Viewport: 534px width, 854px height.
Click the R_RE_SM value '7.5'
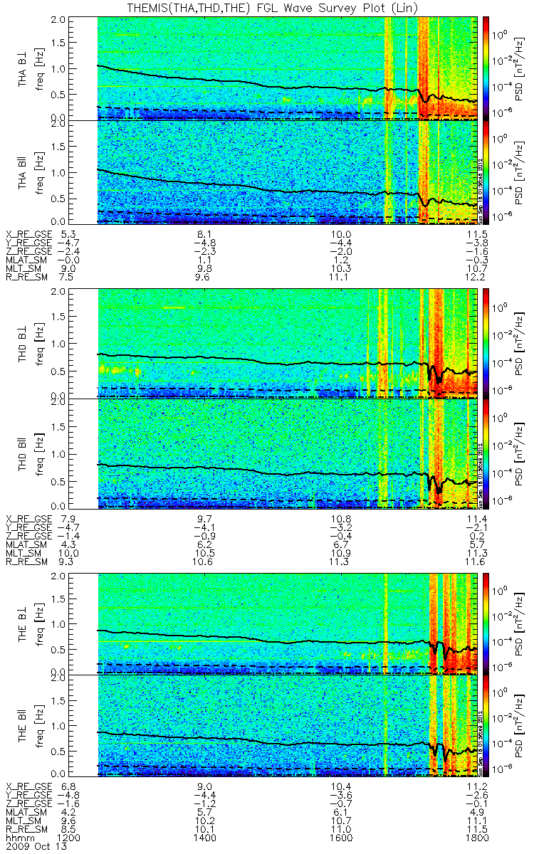coord(70,277)
